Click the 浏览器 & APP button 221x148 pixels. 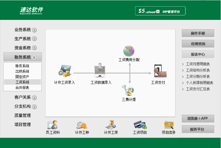pos(198,118)
